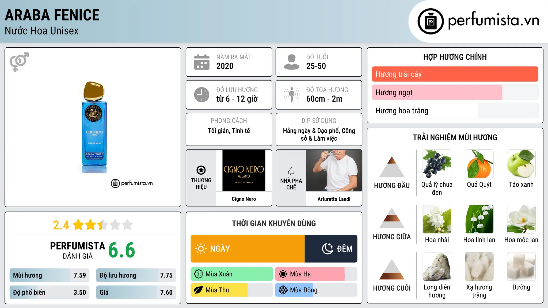The image size is (548, 308).
Task: Click the TRẢI NGHIỆM MÙI HƯƠNG heading
Action: [x=455, y=137]
